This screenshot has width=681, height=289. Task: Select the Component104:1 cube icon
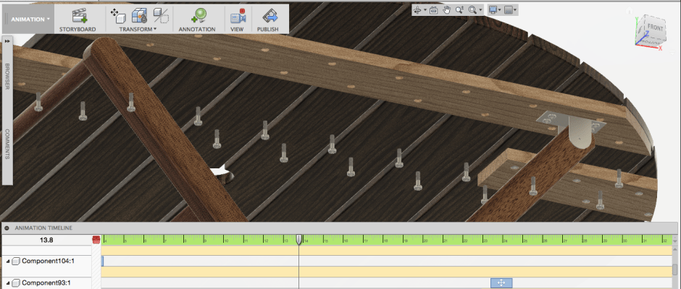(16, 261)
